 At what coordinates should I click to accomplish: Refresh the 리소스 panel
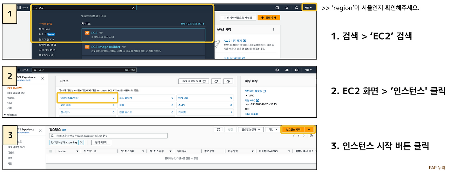[x=216, y=81]
